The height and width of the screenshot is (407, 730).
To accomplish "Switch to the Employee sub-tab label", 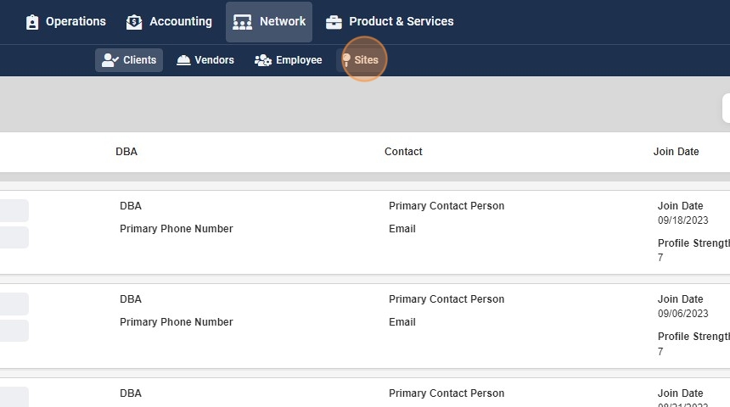I will tap(299, 60).
